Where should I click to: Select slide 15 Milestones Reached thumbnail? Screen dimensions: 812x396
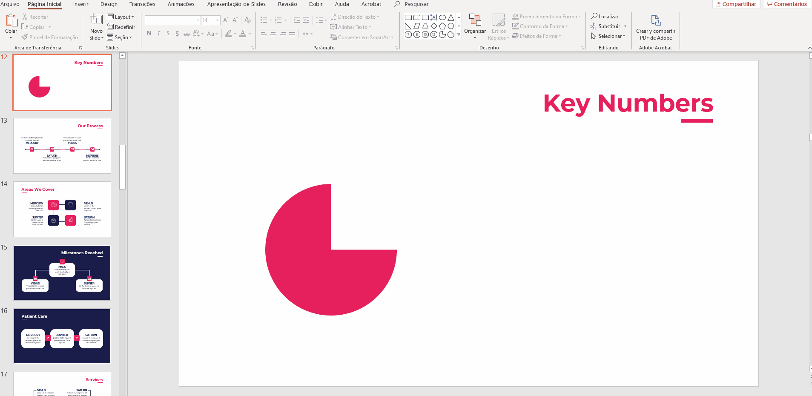[62, 273]
